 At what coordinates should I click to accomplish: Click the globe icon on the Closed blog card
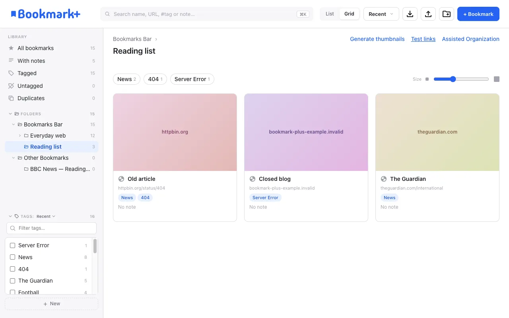pos(253,179)
